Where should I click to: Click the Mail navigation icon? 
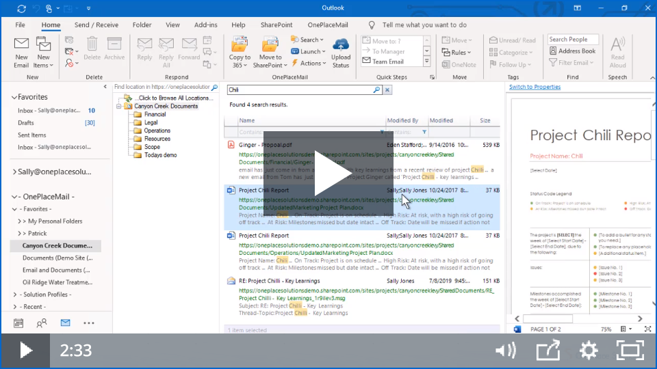(x=66, y=323)
